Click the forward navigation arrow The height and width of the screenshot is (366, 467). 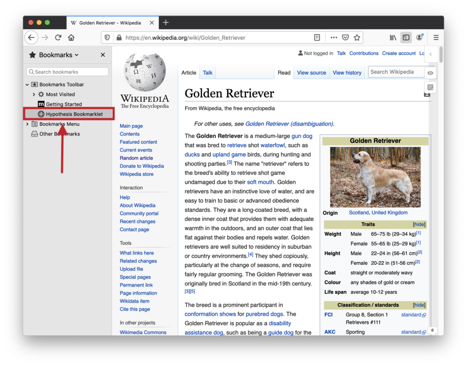tap(45, 37)
